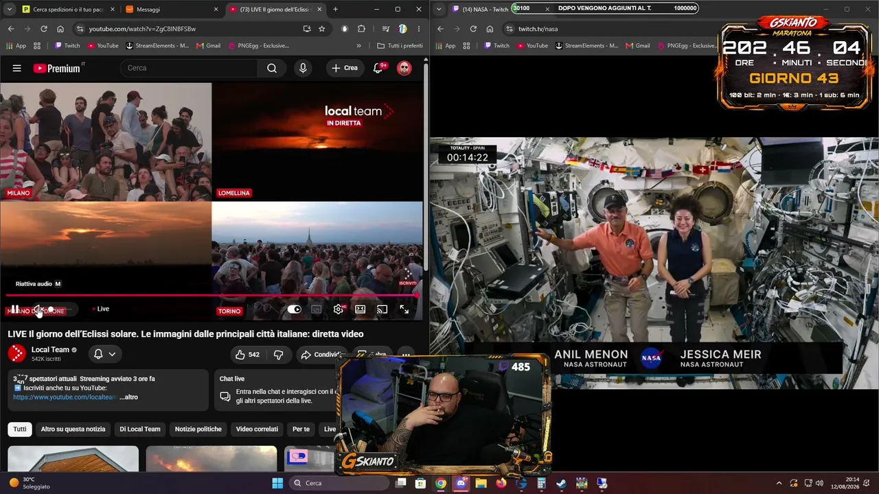The height and width of the screenshot is (494, 879).
Task: Pause the live video
Action: 14,309
